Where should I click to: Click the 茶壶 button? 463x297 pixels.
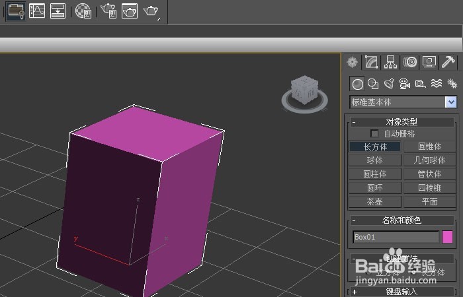pos(375,202)
